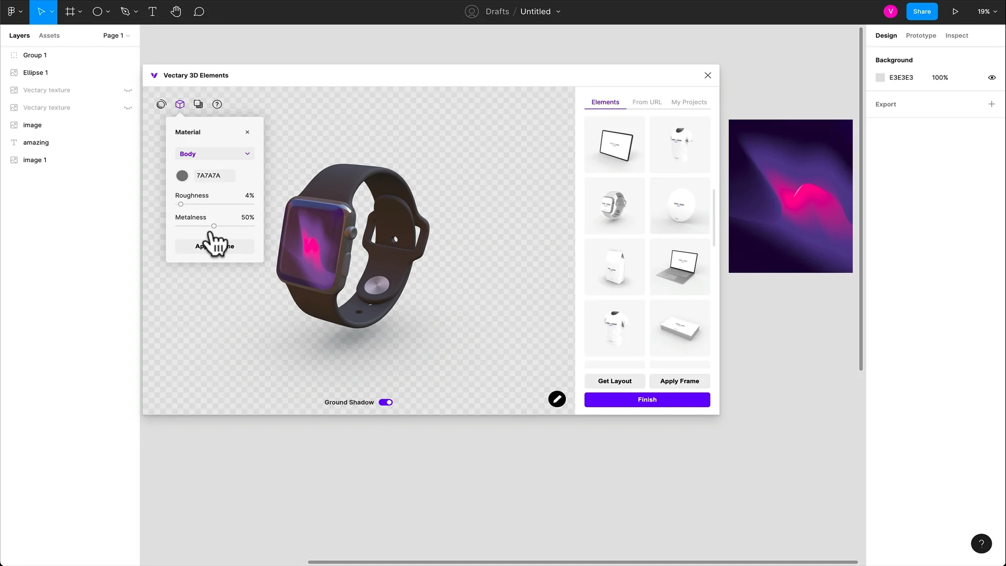This screenshot has width=1006, height=566.
Task: Click the purple 3D cube icon in Vectary panel
Action: pos(180,104)
